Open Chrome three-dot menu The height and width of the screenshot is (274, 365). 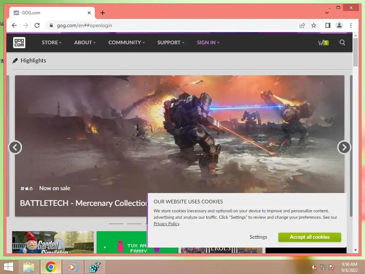351,25
